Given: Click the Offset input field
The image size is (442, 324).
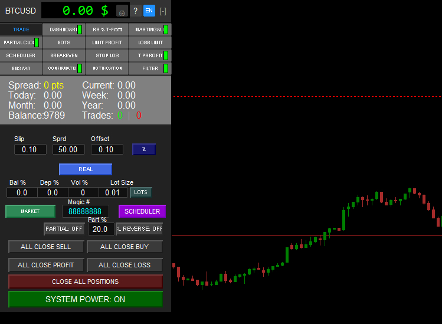Looking at the screenshot, I should (x=107, y=149).
